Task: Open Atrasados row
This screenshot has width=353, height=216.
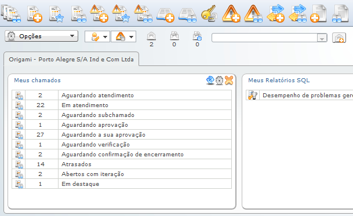Action: (122, 164)
